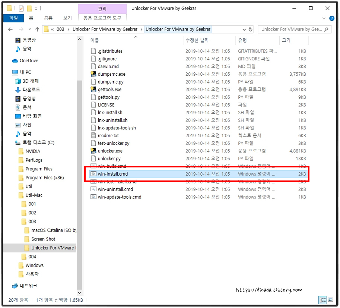Select macOS Catalina ISO folder in tree
340x308 pixels.
(54, 230)
